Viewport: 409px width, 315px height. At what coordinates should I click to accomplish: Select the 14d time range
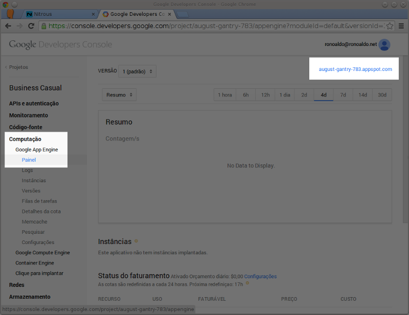[362, 95]
